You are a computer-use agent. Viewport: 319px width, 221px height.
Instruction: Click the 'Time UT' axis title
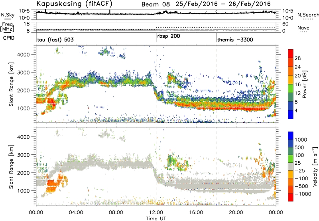click(x=156, y=219)
